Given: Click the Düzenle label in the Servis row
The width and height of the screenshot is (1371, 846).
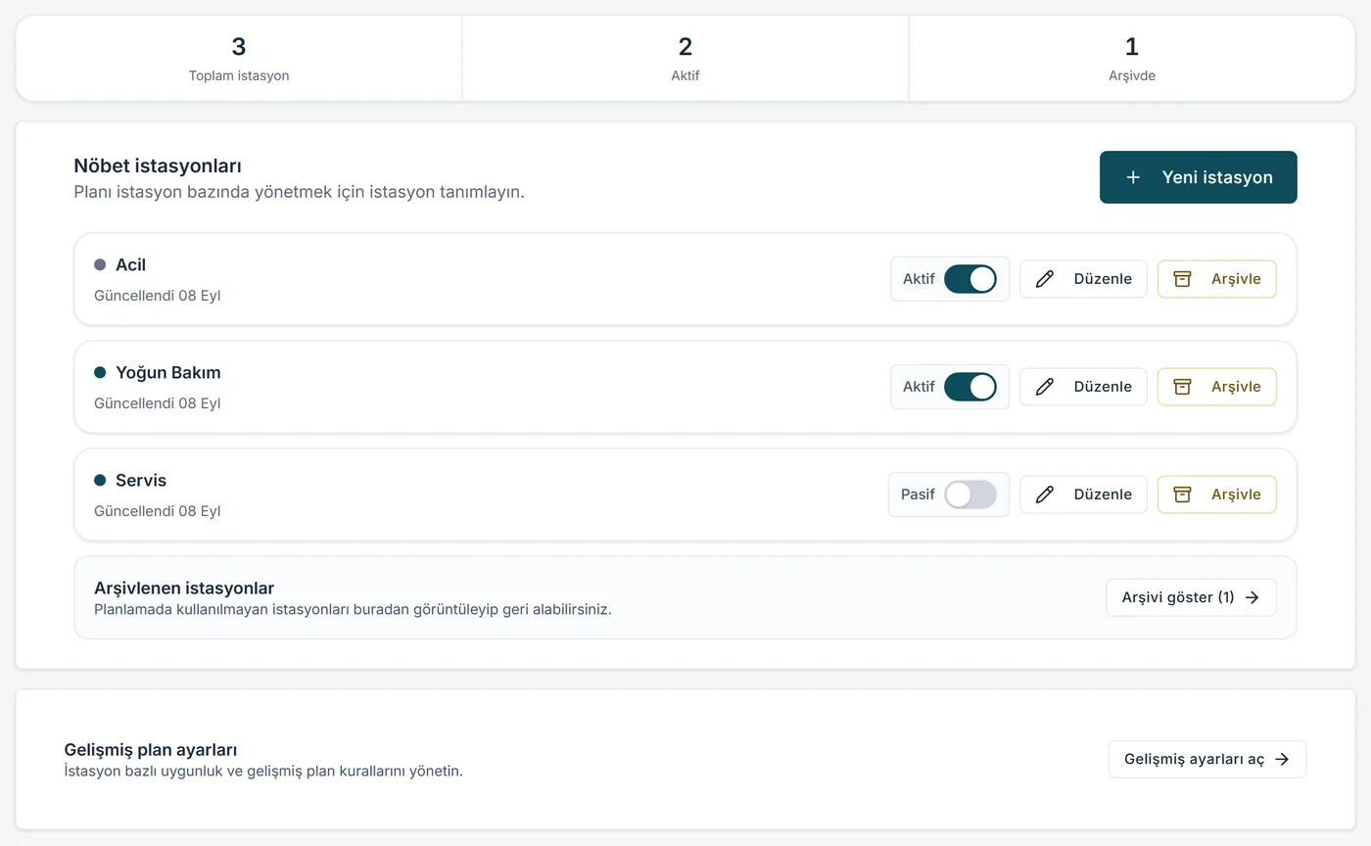Looking at the screenshot, I should (x=1103, y=494).
